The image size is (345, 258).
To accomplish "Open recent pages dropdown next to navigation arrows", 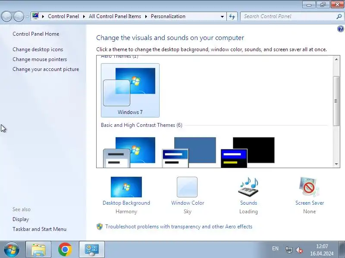I will [x=27, y=16].
